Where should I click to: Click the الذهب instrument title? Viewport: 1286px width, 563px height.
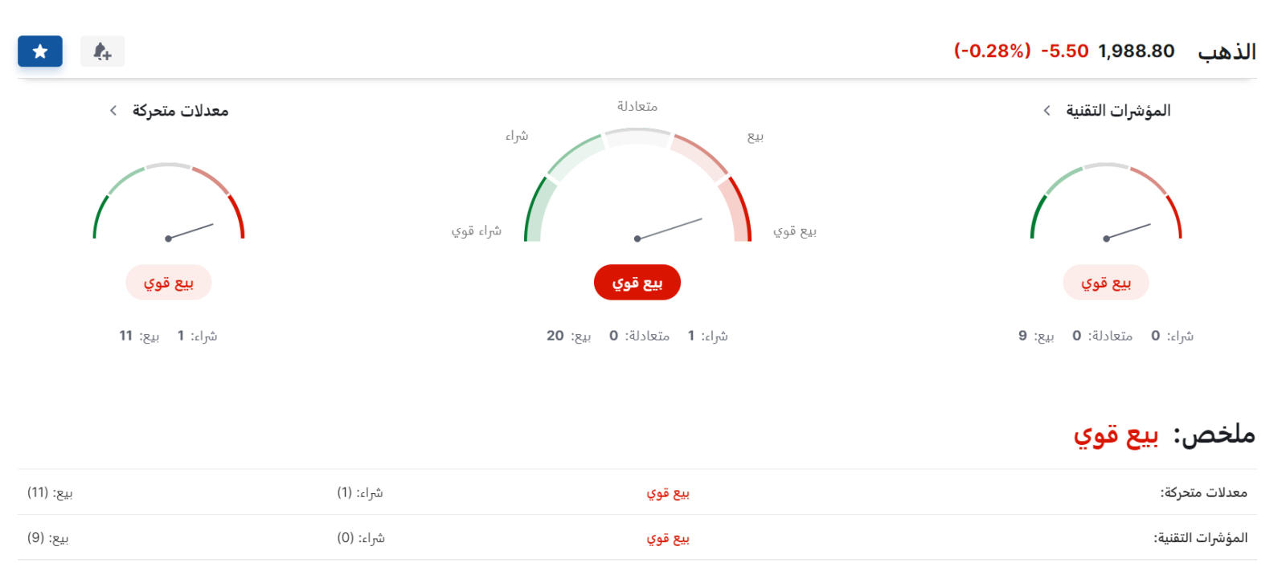[1227, 51]
